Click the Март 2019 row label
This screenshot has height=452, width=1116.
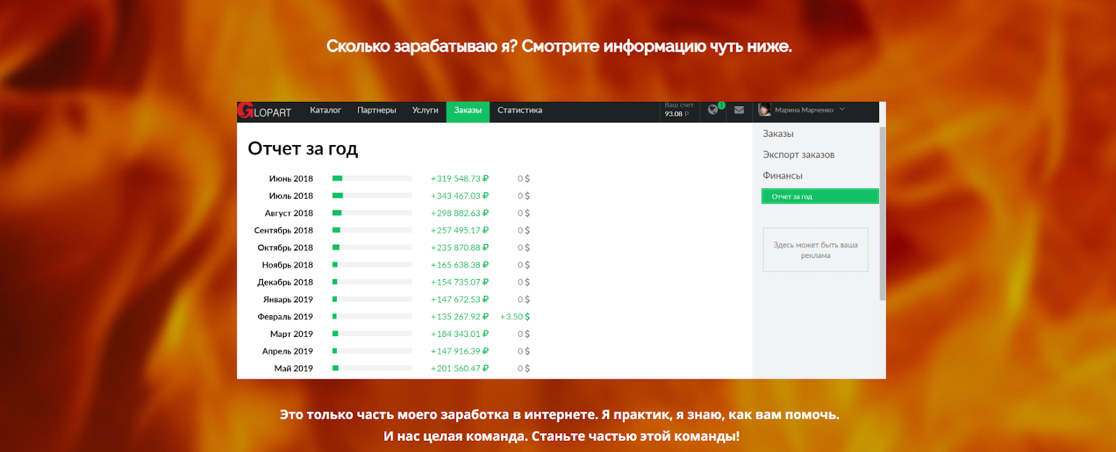pos(292,334)
